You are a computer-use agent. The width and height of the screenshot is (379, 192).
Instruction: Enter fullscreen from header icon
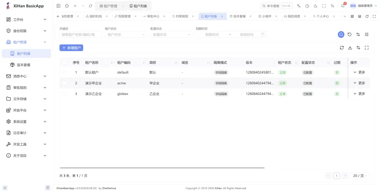pyautogui.click(x=324, y=6)
